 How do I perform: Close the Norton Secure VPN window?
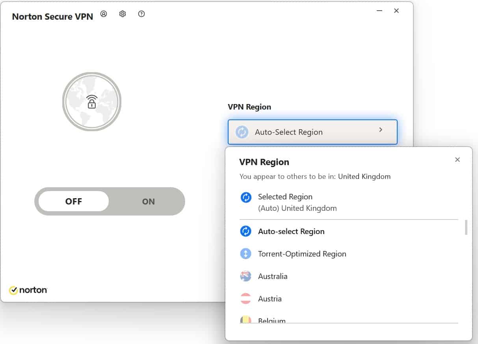tap(396, 11)
